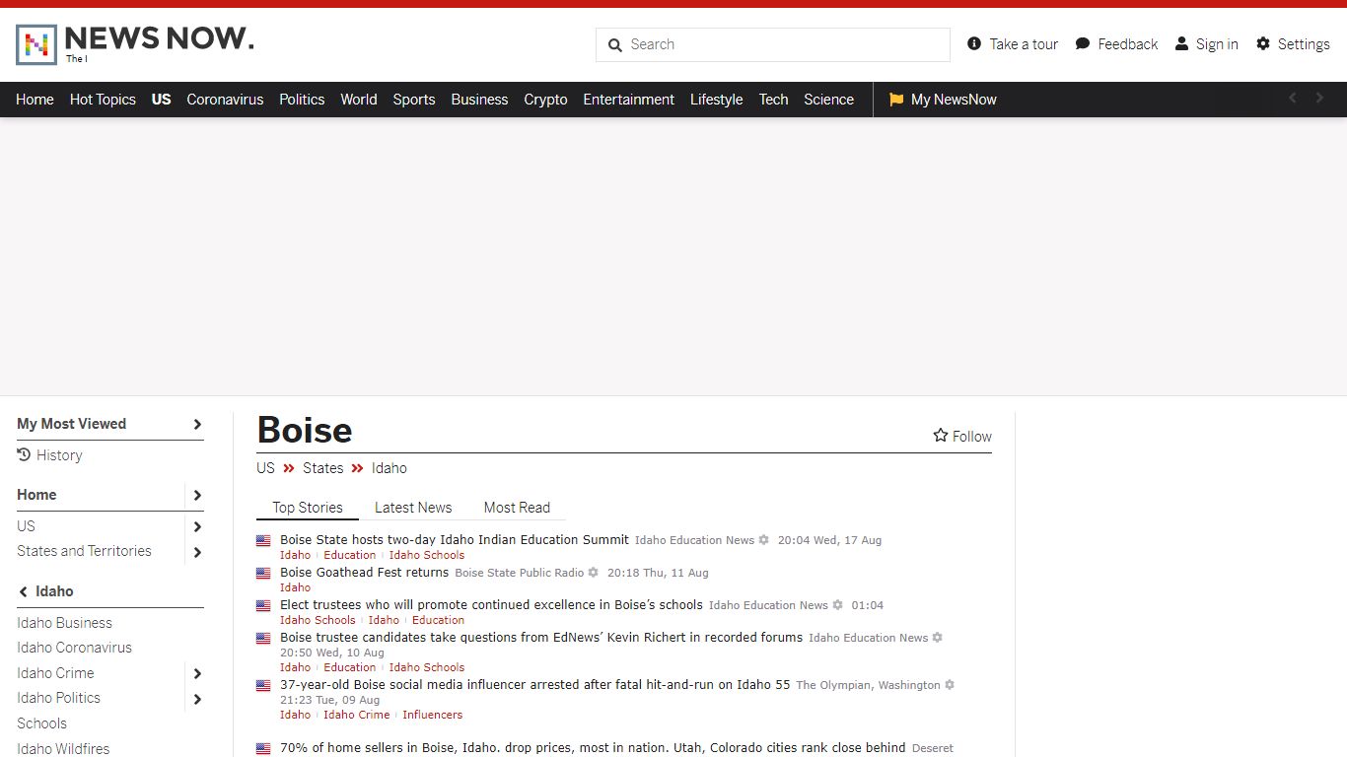Click gear icon on Elect trustees story
The image size is (1347, 757).
837,605
